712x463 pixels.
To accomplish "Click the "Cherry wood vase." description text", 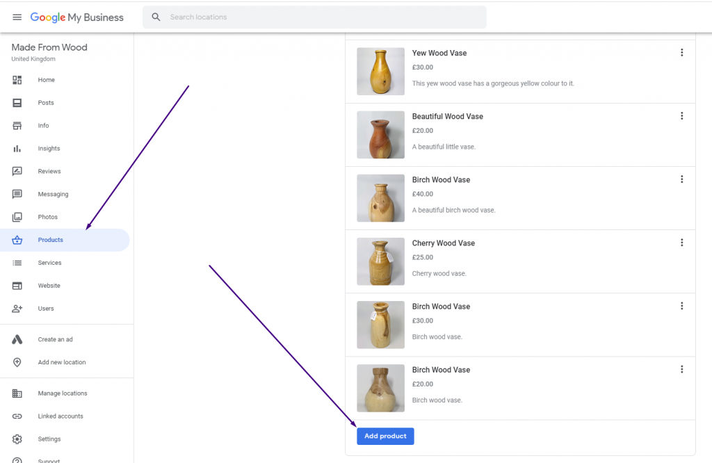I will tap(439, 274).
